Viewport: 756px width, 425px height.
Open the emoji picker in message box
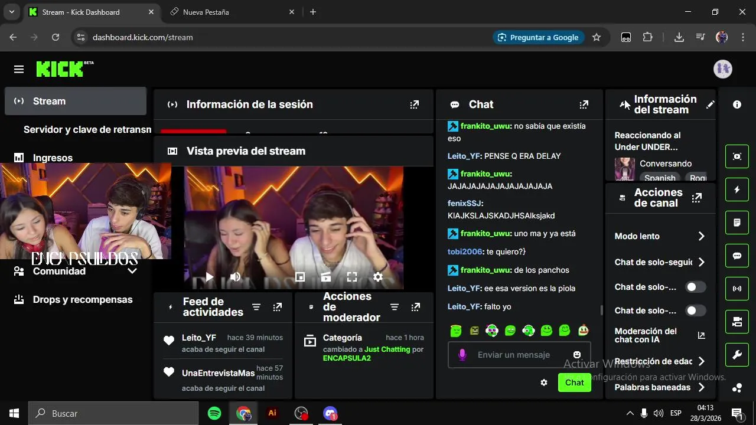point(577,355)
